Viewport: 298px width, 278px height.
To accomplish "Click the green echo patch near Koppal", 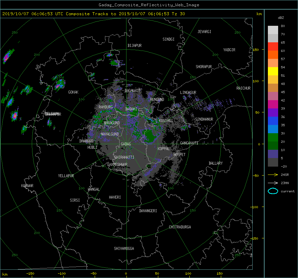I will tap(150, 136).
